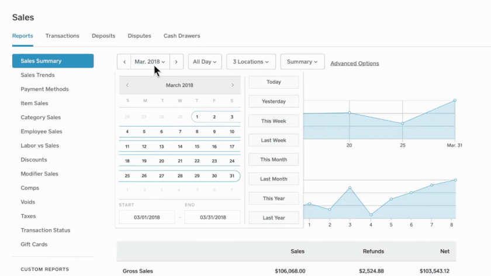Image resolution: width=491 pixels, height=276 pixels.
Task: Select March 1 in calendar
Action: 197,117
